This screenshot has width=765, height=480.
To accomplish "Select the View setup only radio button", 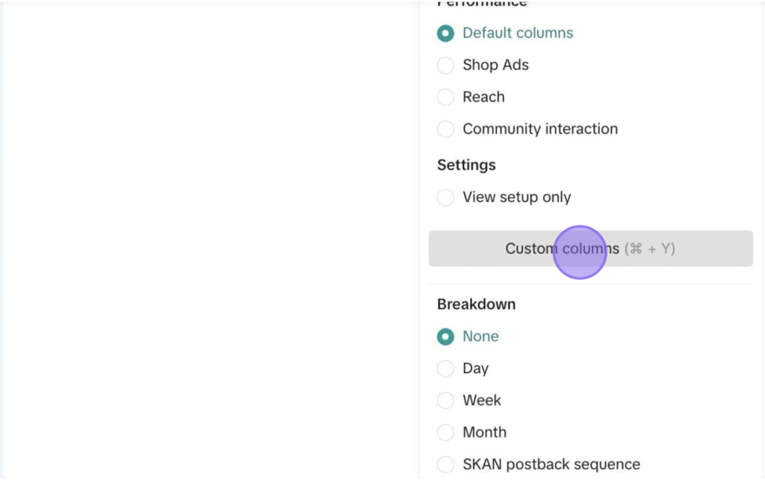I will pyautogui.click(x=445, y=197).
